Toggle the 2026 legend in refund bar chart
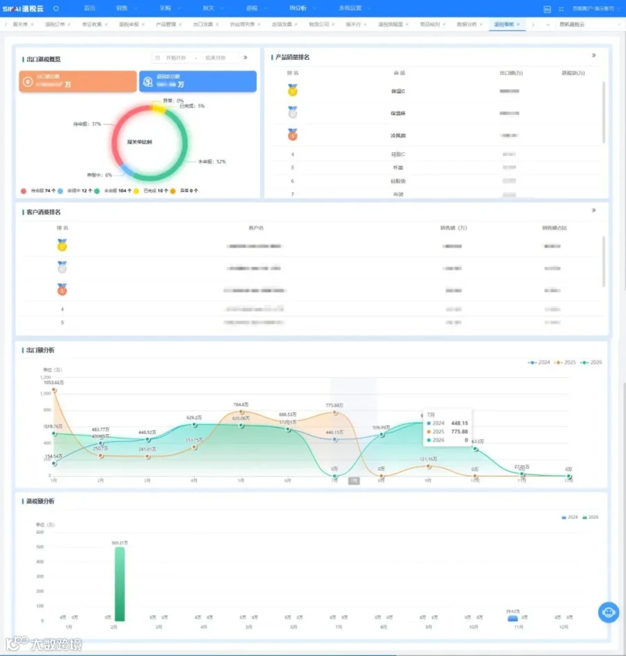 coord(591,518)
